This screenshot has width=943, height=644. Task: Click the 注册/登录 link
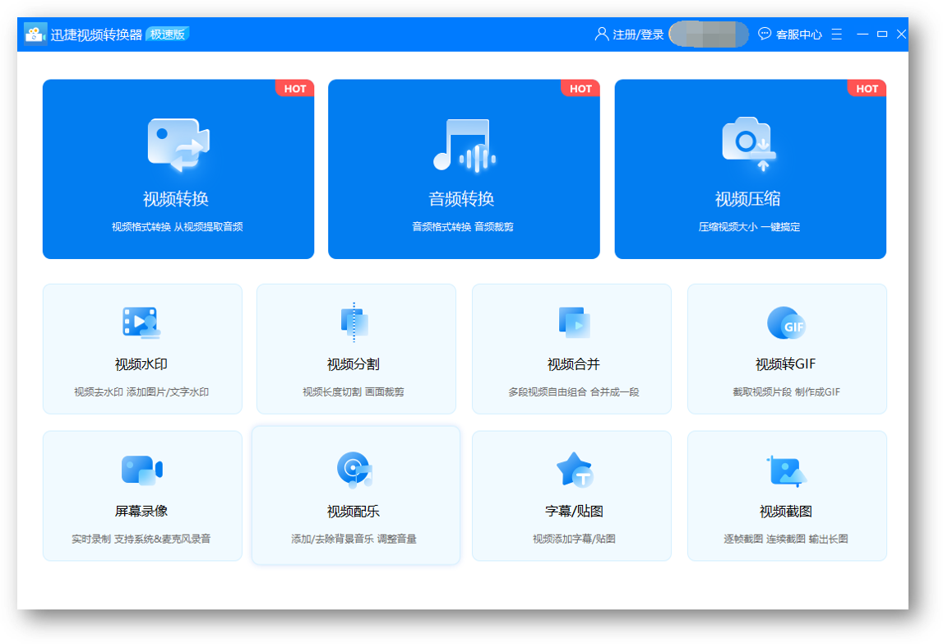pos(638,35)
